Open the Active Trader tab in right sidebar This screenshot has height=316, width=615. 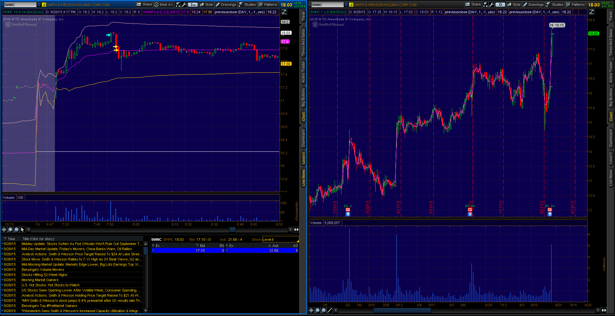pos(611,72)
